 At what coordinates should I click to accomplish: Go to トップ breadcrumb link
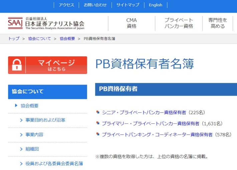click(x=14, y=39)
